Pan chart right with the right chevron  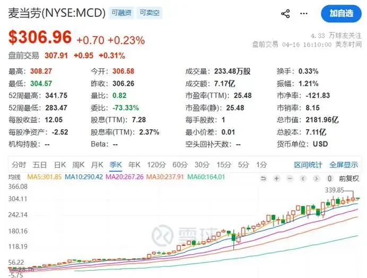[317, 179]
